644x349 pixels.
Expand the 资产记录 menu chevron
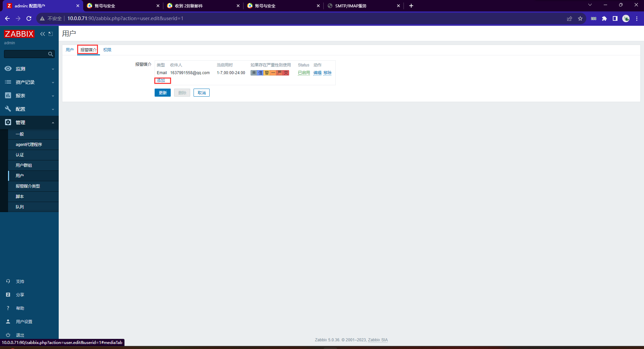tap(53, 83)
